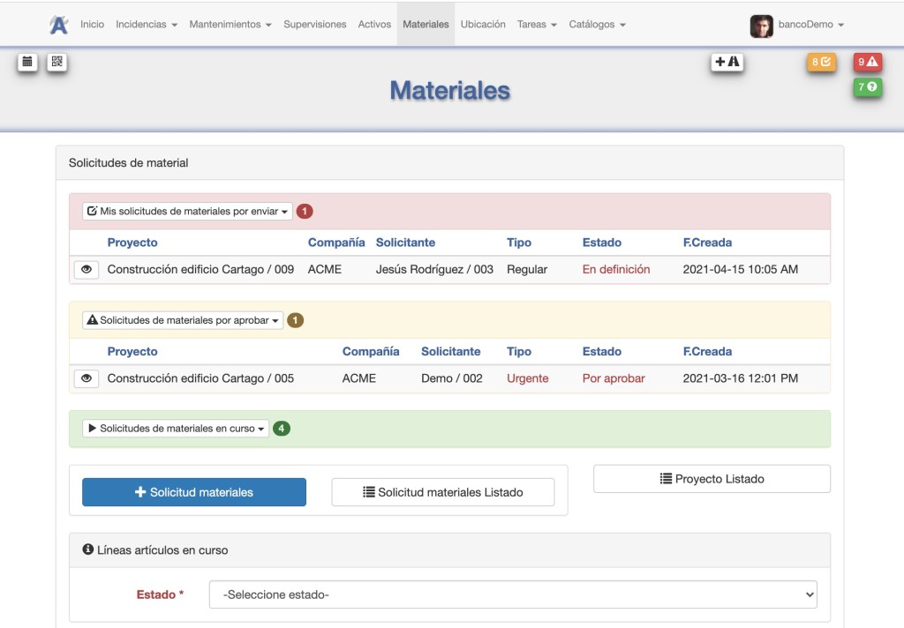Screen dimensions: 904x628
Task: Click the green help badge showing 7
Action: point(868,86)
